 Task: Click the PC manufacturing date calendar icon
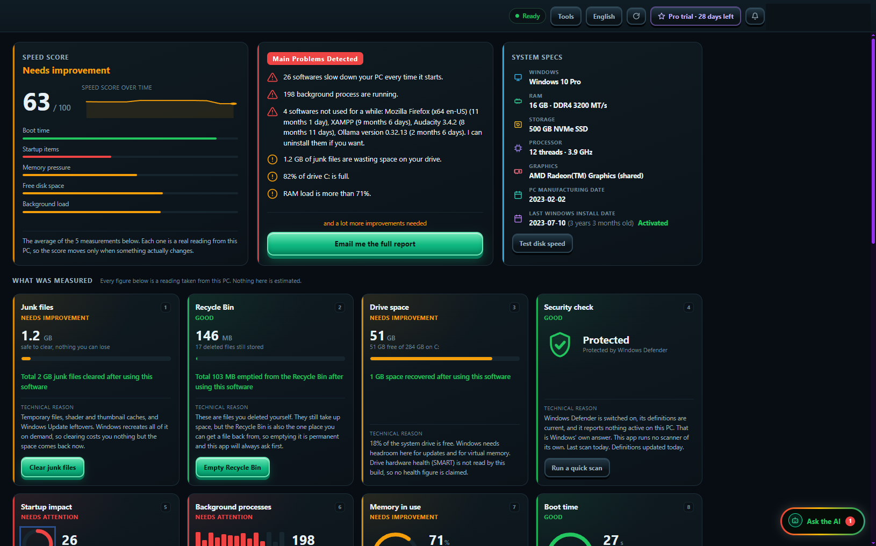(x=518, y=195)
